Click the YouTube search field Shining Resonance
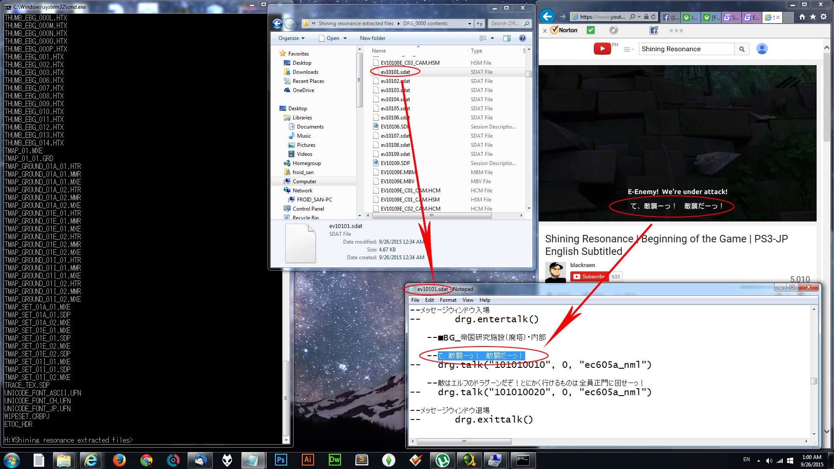This screenshot has height=469, width=834. click(686, 49)
